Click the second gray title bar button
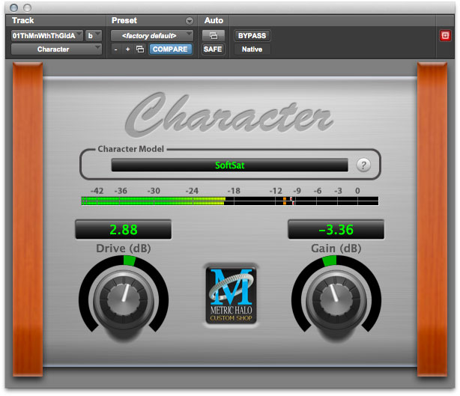Viewport: 460px width, 396px height. tap(27, 8)
